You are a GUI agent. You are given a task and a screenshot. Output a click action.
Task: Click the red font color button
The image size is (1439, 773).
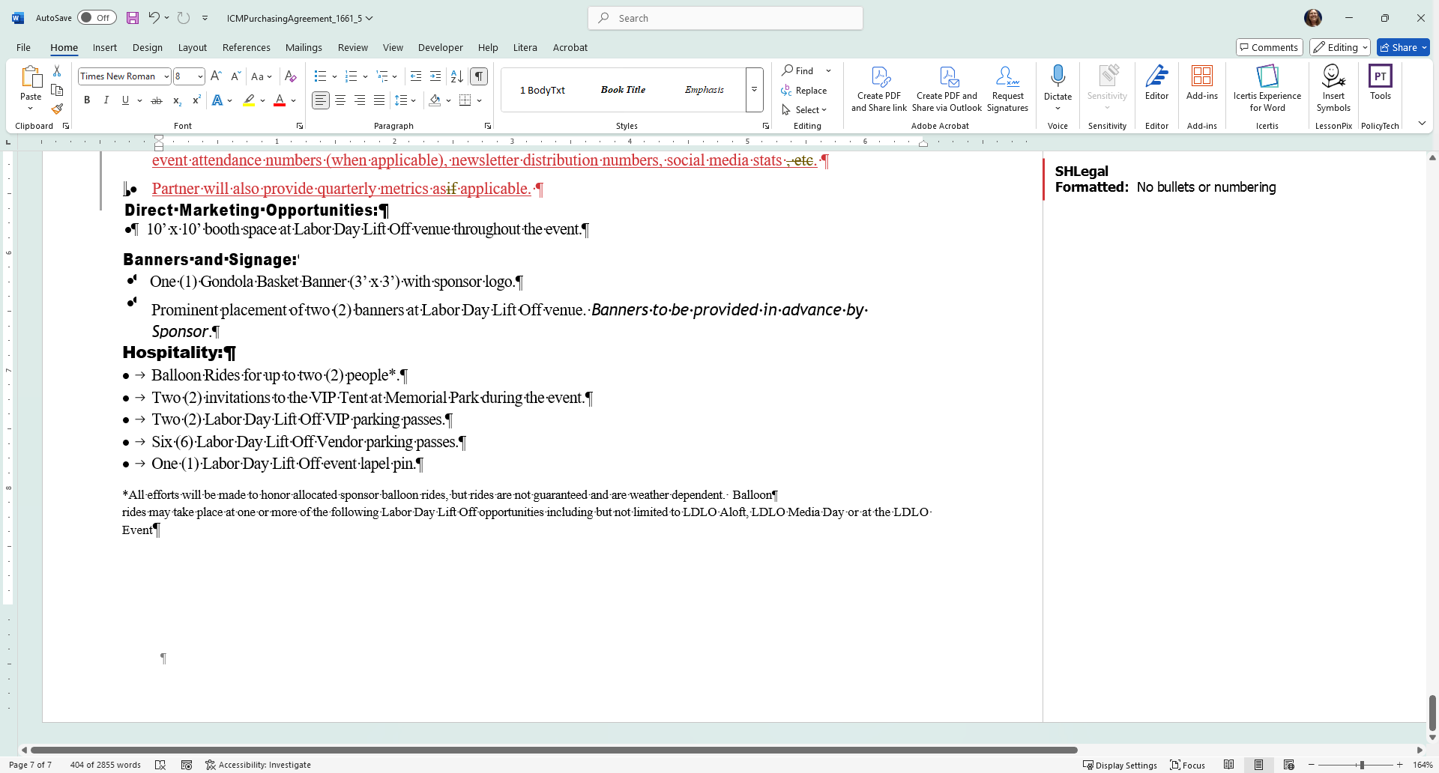click(280, 100)
